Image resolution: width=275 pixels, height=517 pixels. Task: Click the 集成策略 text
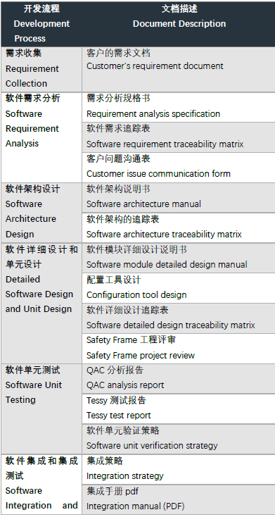(x=104, y=461)
